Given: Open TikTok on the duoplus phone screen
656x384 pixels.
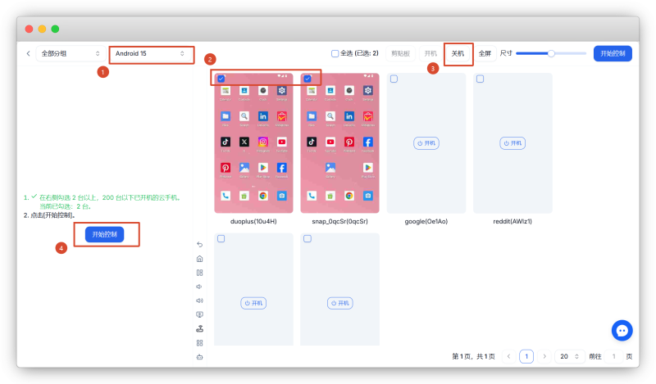Looking at the screenshot, I should (x=225, y=142).
